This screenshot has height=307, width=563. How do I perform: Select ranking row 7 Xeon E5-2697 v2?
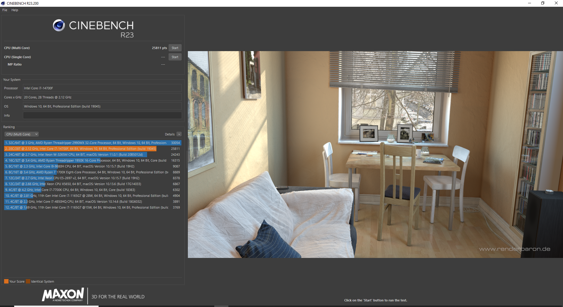pos(92,178)
